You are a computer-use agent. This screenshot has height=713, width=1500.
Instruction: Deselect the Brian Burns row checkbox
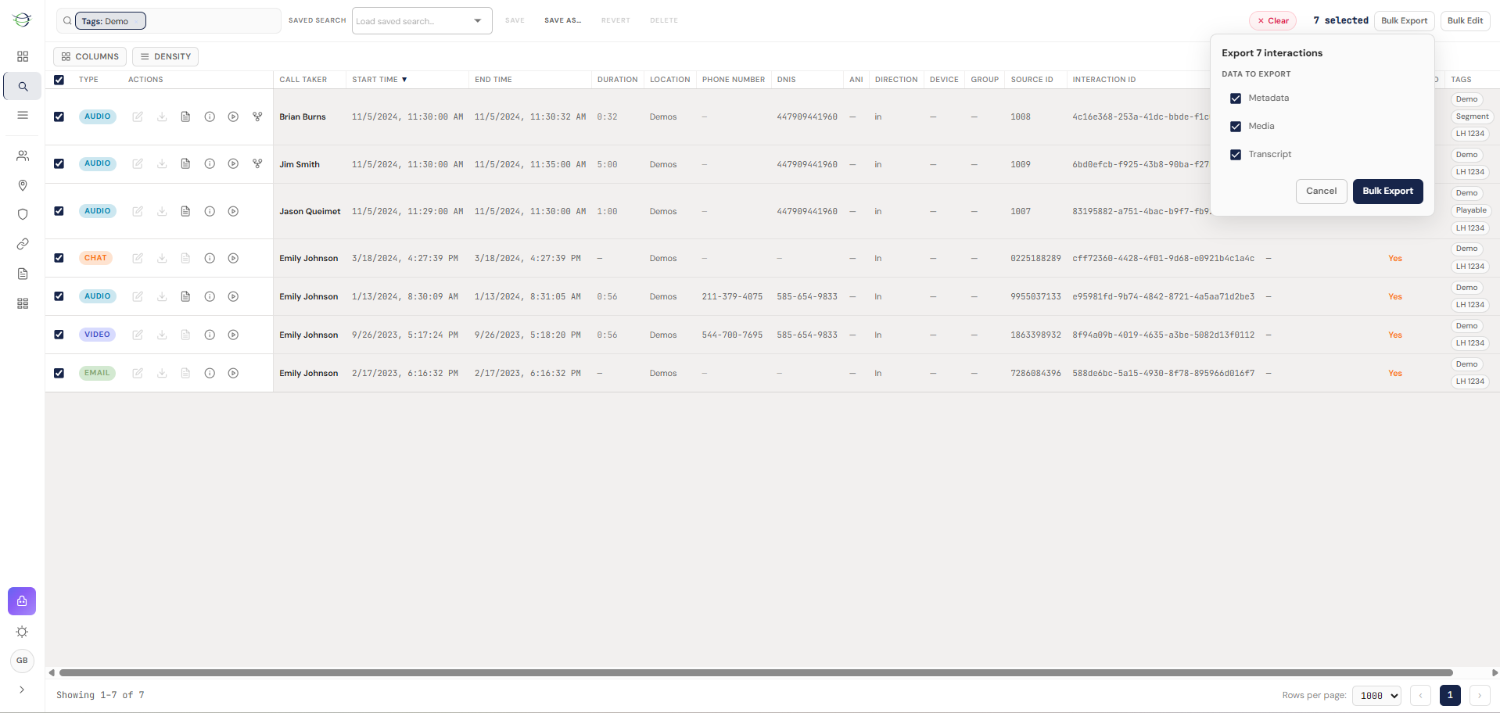coord(59,116)
